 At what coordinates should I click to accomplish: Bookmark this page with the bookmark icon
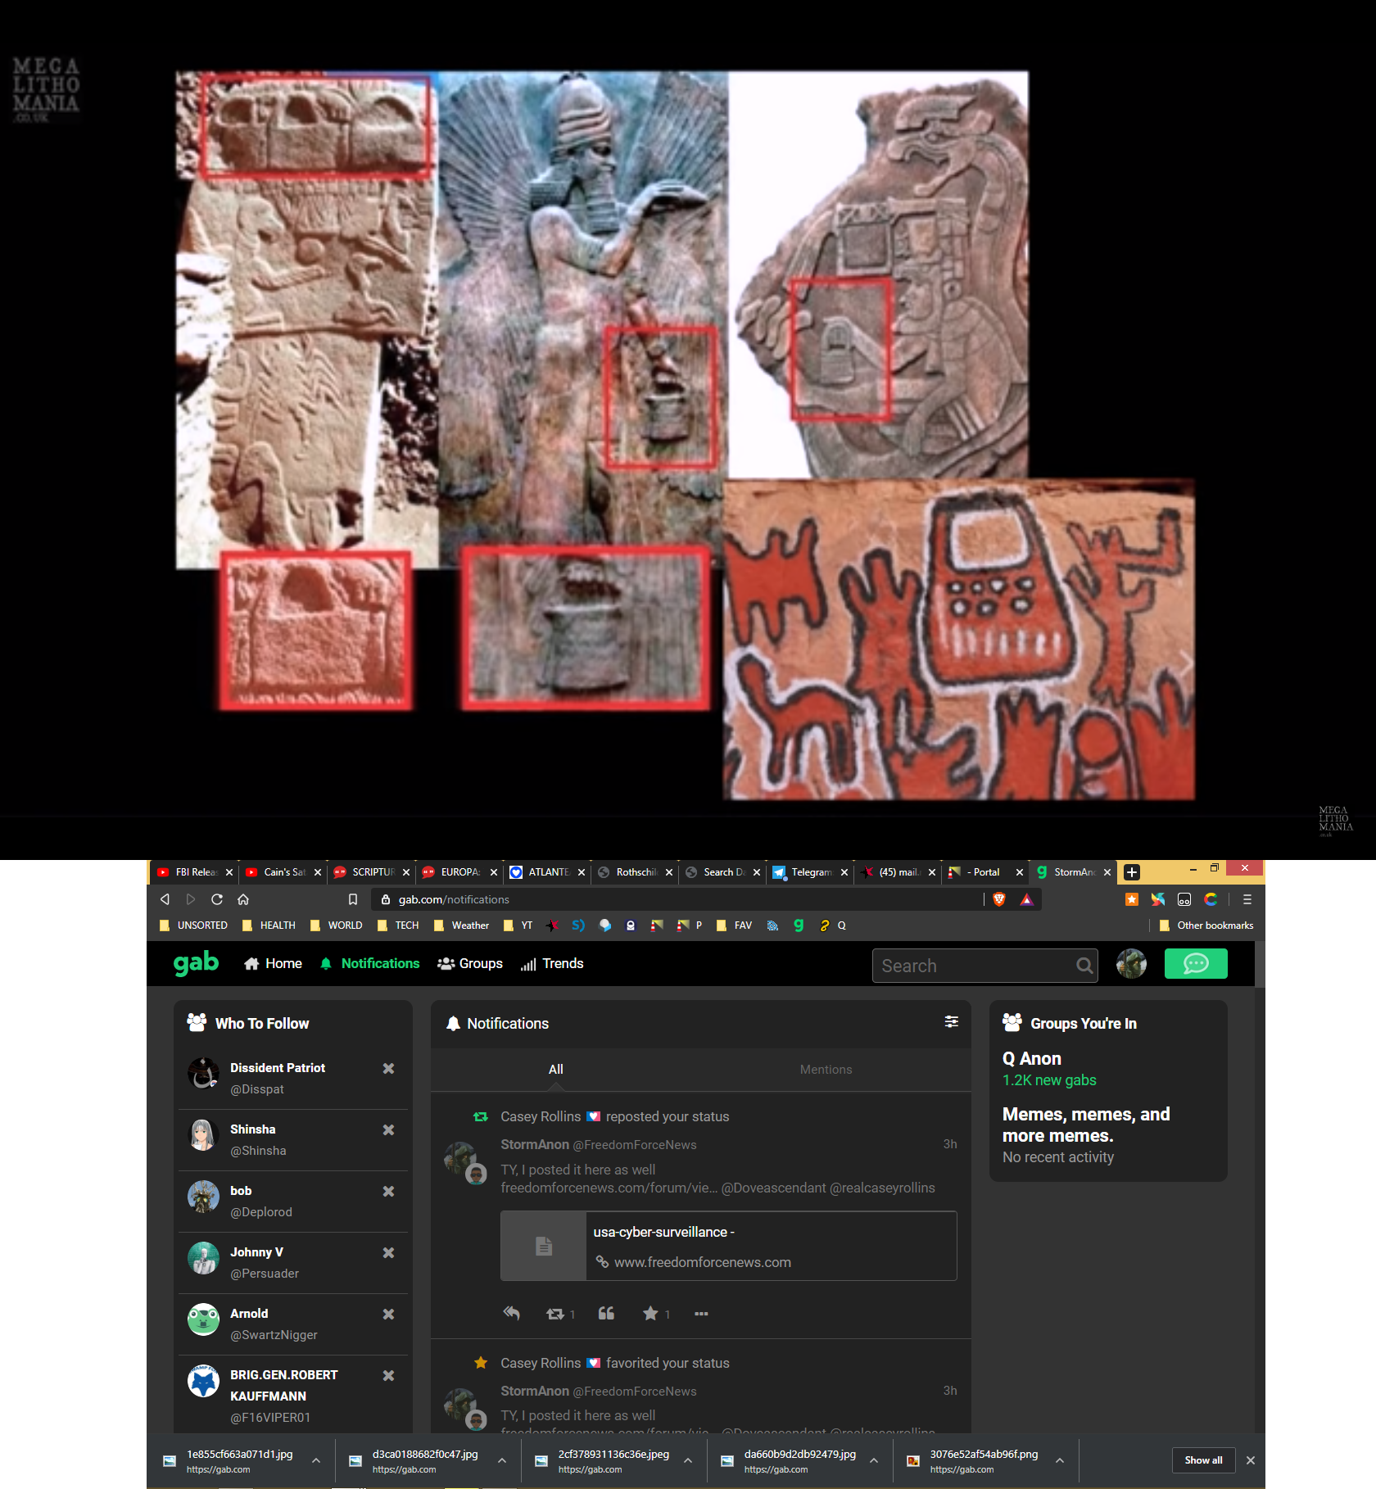[353, 899]
